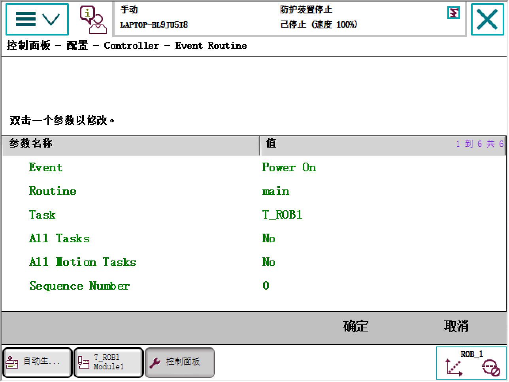Click the wrench icon on 控制面板 tab
This screenshot has height=382, width=509.
point(155,362)
